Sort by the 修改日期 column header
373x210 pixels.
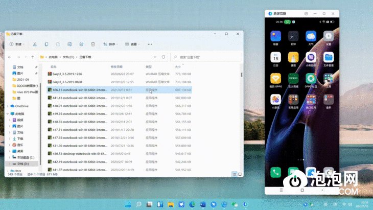[116, 66]
